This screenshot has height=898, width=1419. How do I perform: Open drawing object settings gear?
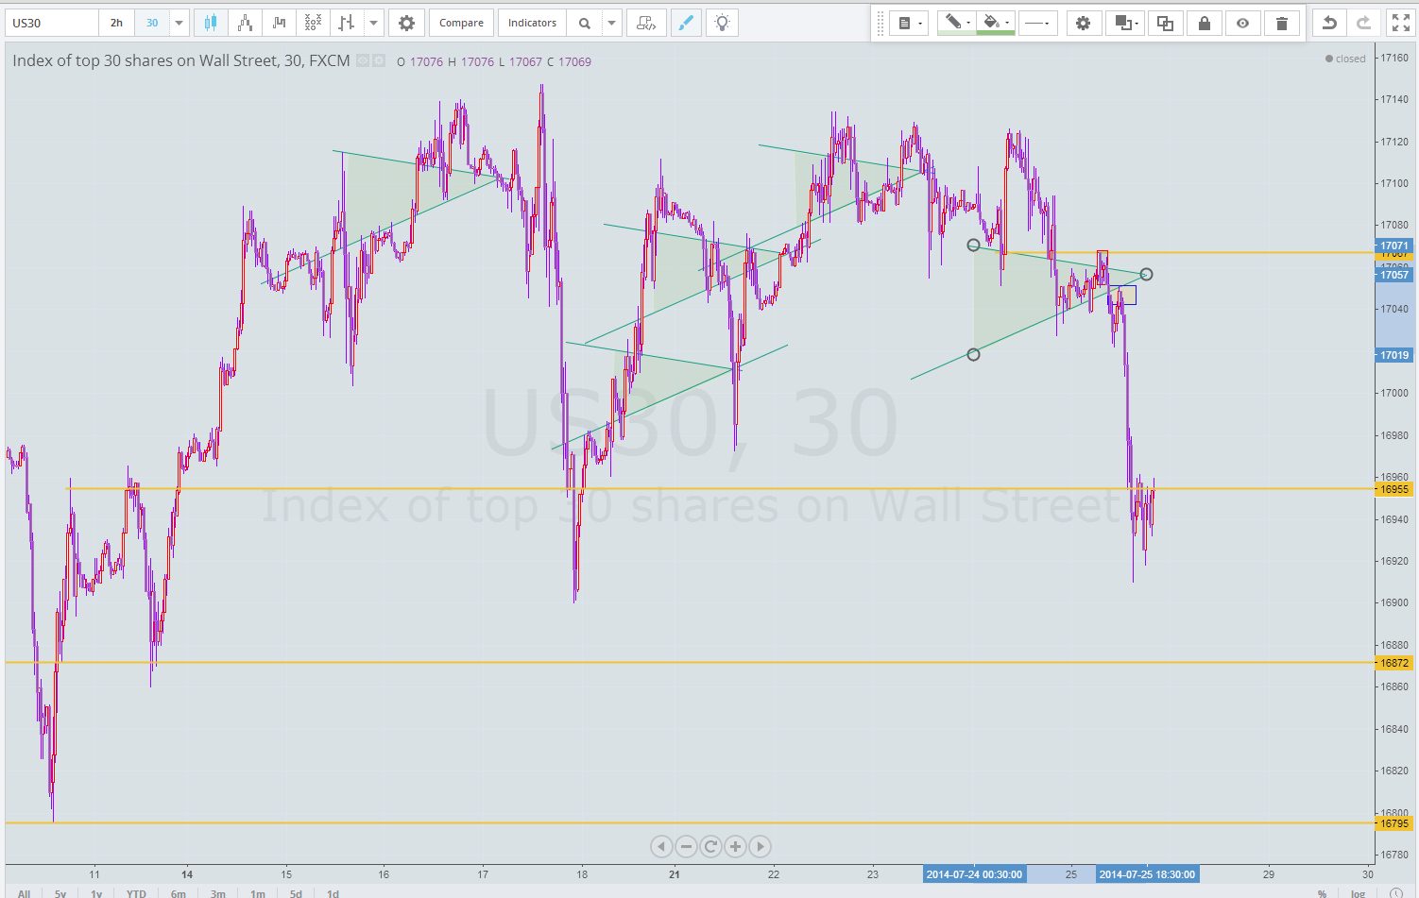point(1083,23)
